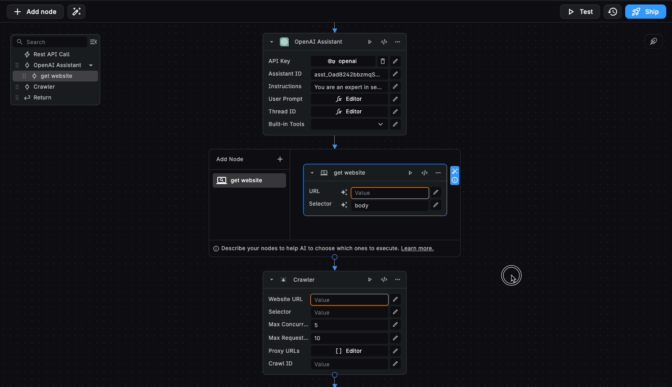This screenshot has height=387, width=672.
Task: Edit the Instructions field pencil icon
Action: pyautogui.click(x=395, y=86)
